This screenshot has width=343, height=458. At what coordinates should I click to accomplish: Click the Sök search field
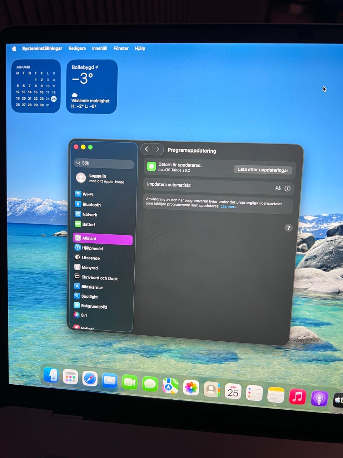point(104,163)
